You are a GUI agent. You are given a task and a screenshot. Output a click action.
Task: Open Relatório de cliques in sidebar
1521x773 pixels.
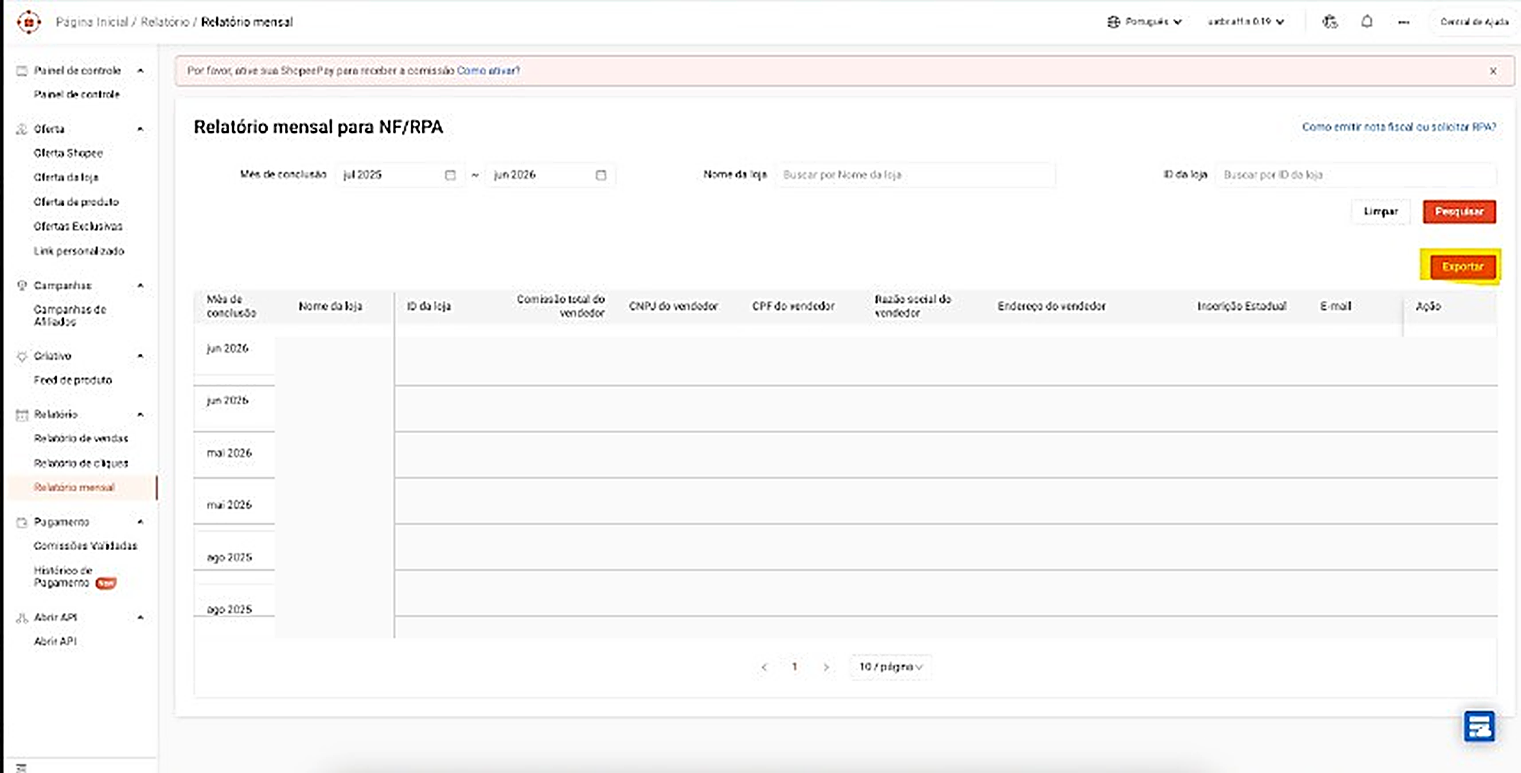pos(81,463)
